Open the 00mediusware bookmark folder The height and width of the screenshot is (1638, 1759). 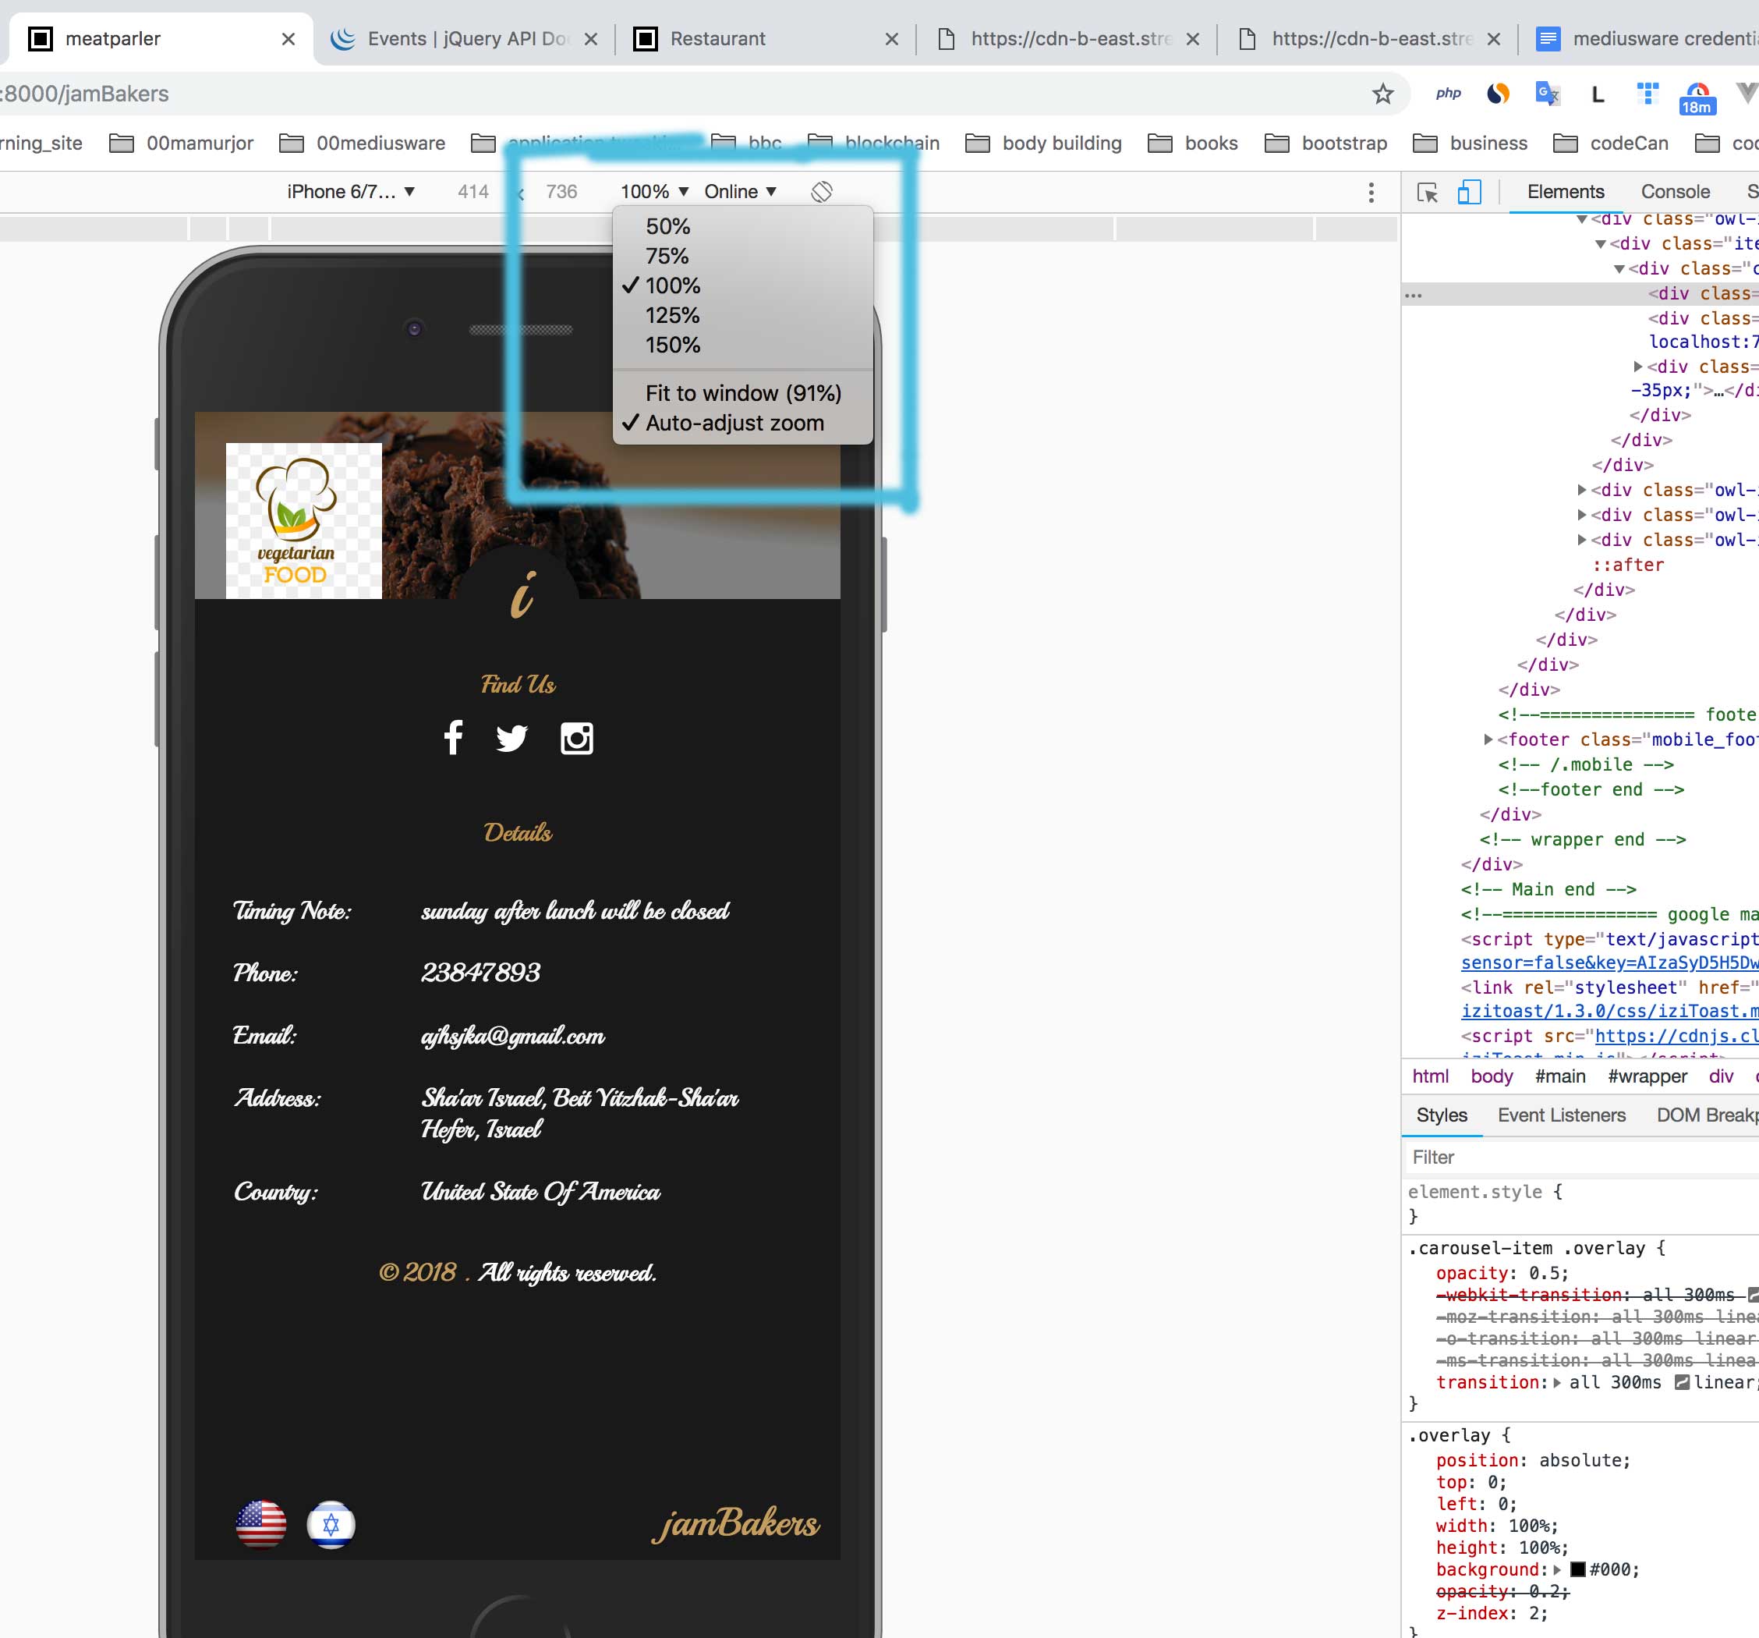[361, 144]
